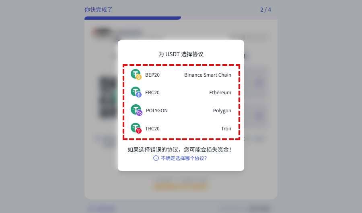362x213 pixels.
Task: Click the blurred yellow button below dialog
Action: tap(181, 187)
